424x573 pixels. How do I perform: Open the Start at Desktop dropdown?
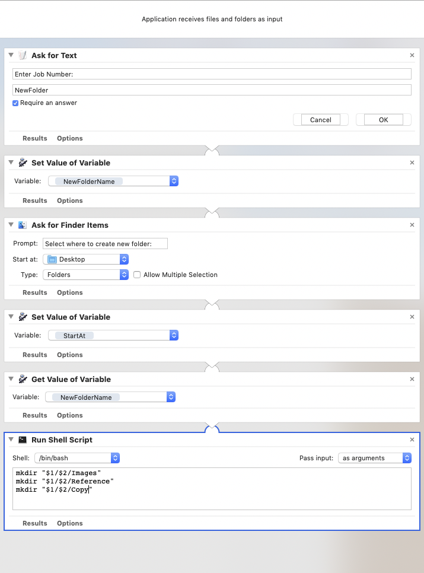86,259
